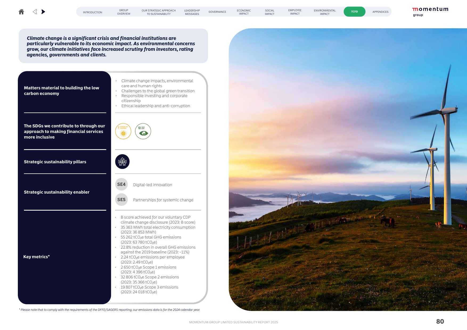Open the Appendices tab
The height and width of the screenshot is (330, 467).
(x=380, y=12)
